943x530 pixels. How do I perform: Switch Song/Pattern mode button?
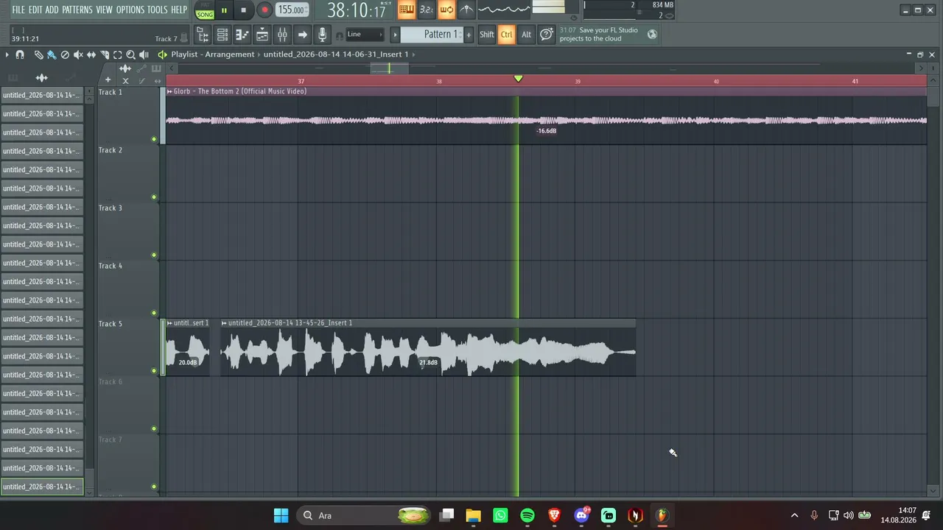(x=205, y=10)
